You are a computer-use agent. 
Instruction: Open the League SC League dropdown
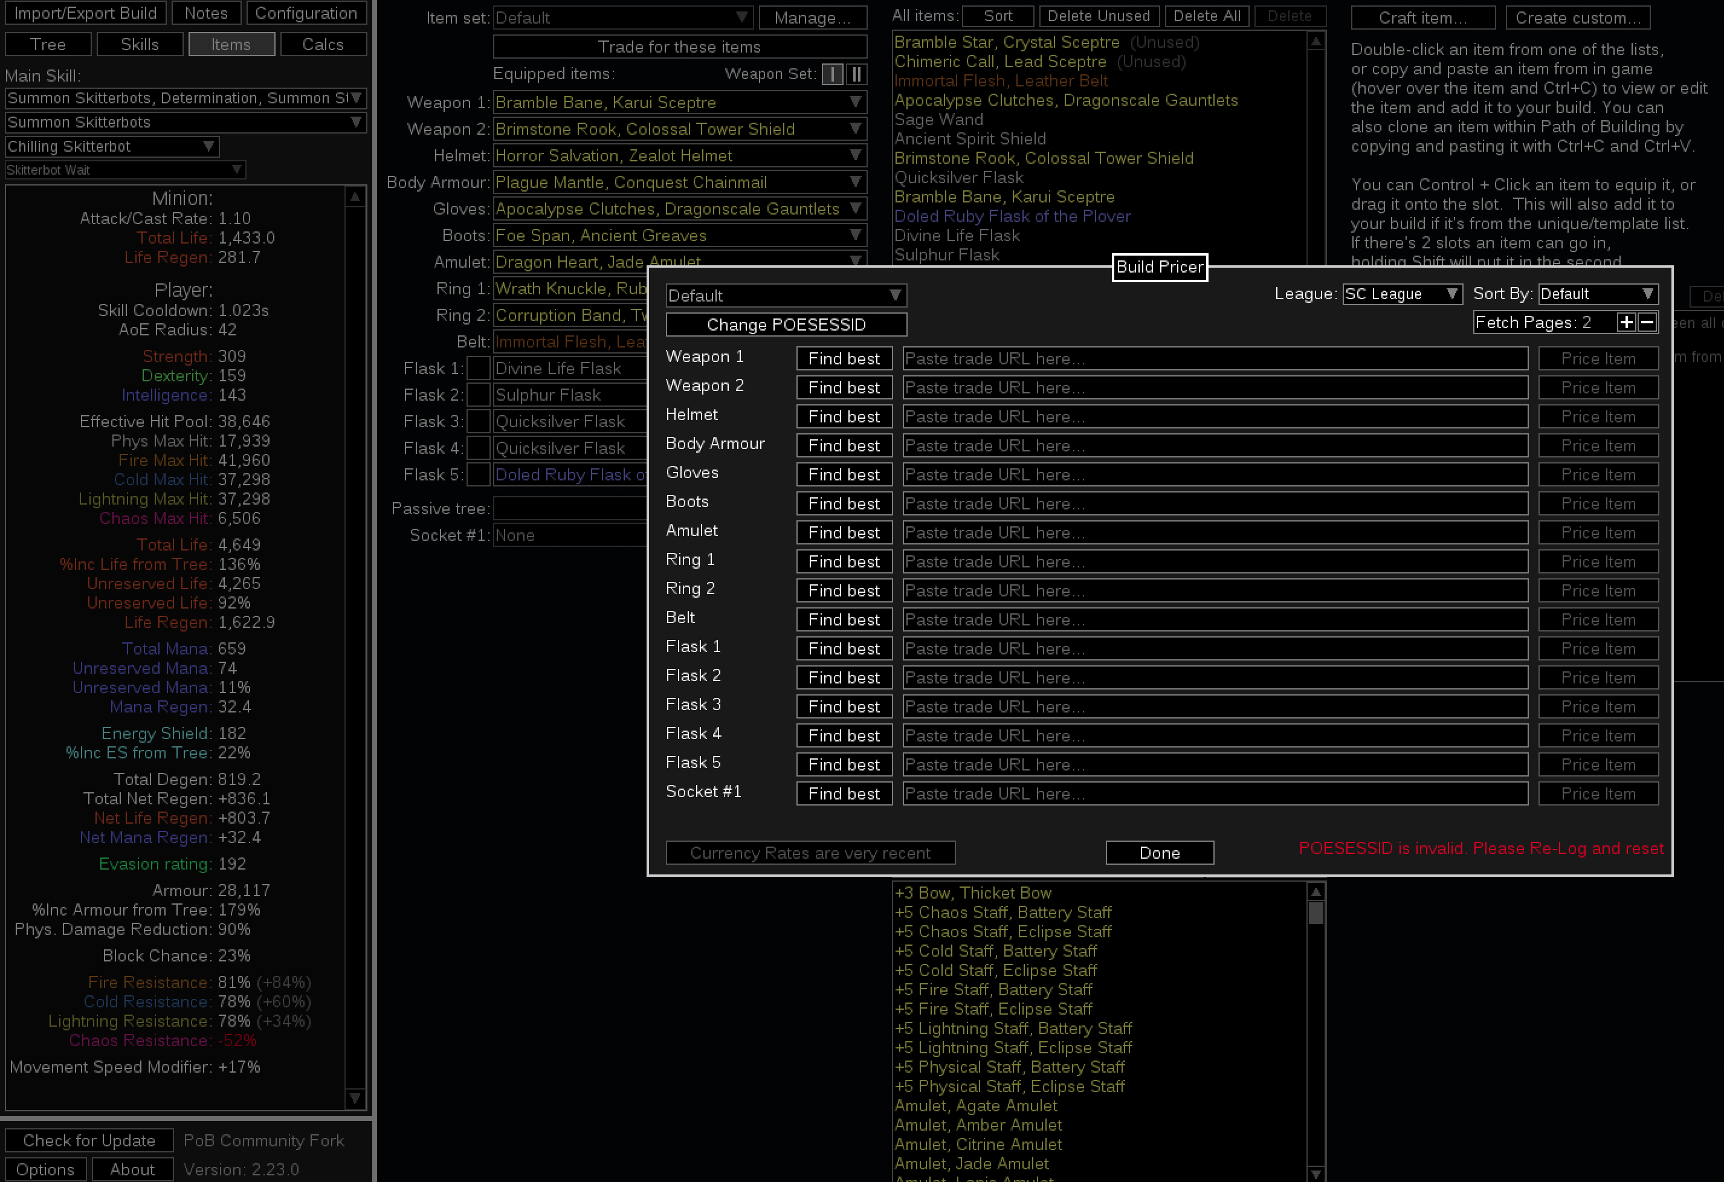pos(1401,294)
